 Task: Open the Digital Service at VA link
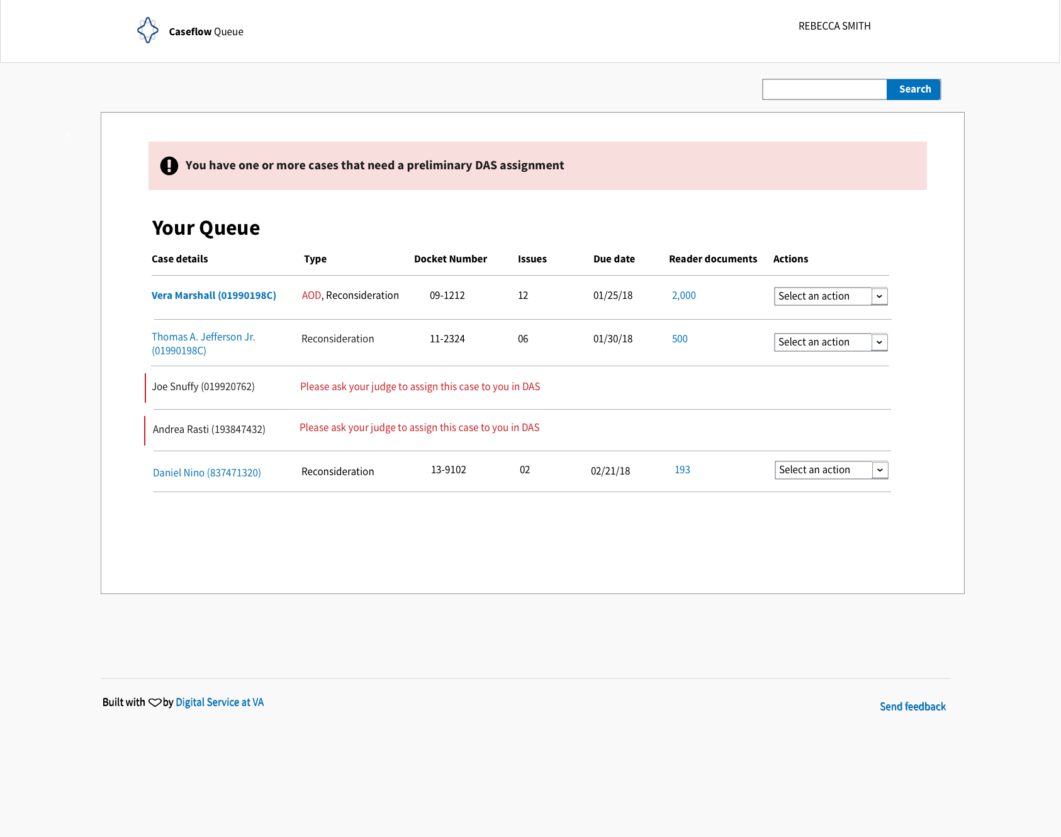(x=220, y=702)
